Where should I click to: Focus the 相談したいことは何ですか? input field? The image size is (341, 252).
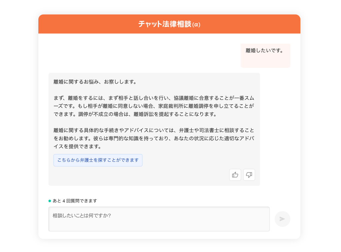(159, 219)
